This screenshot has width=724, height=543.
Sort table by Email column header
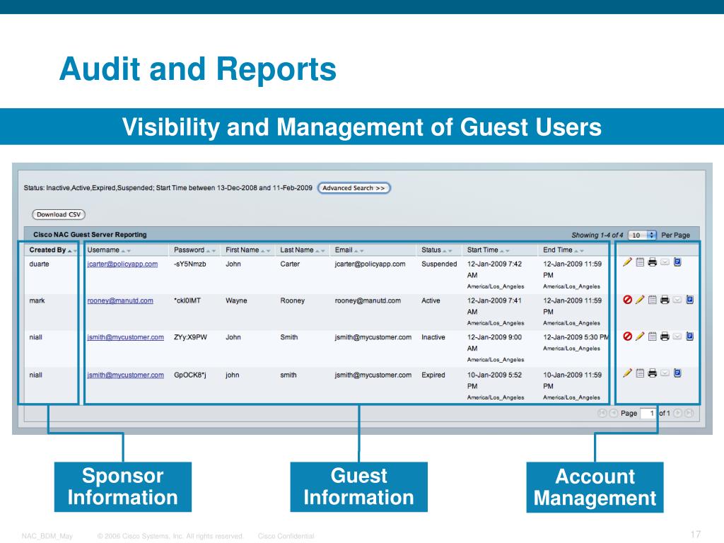pos(344,250)
